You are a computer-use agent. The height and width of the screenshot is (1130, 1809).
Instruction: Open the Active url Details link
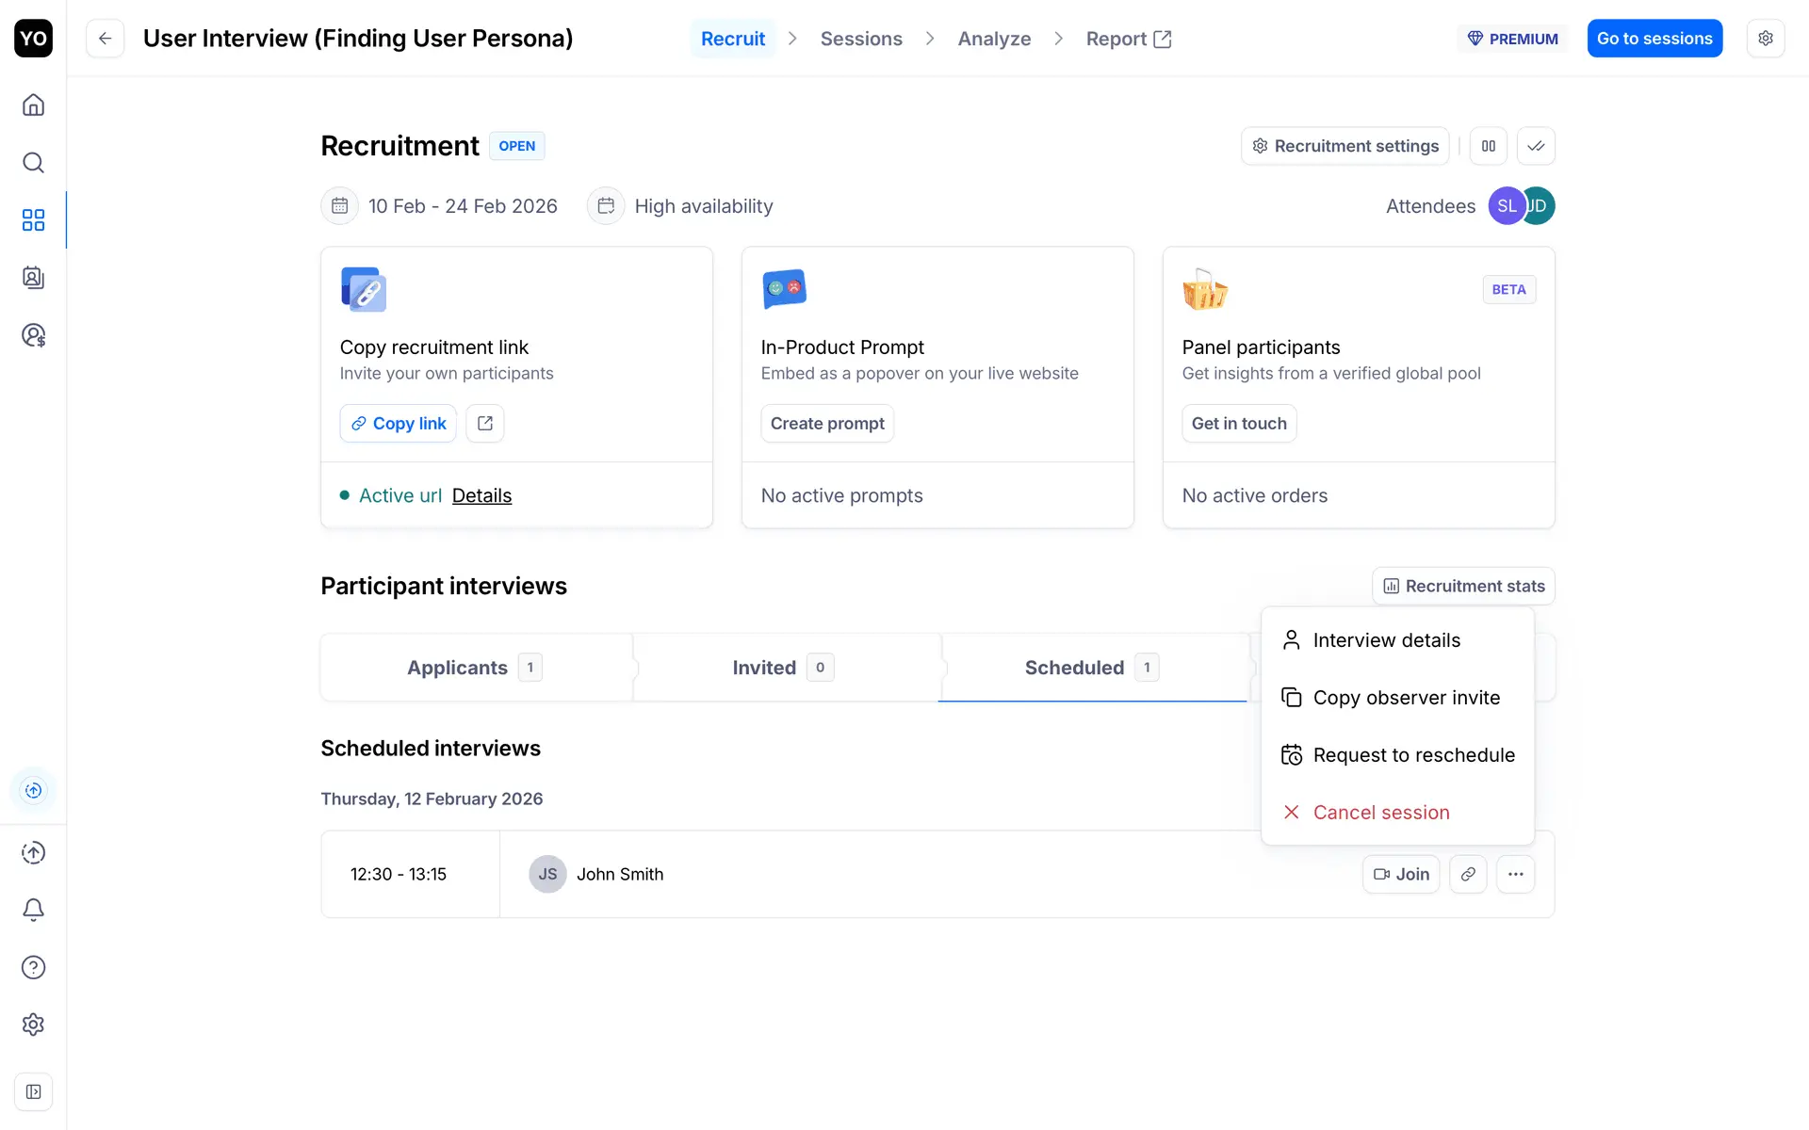[x=481, y=495]
